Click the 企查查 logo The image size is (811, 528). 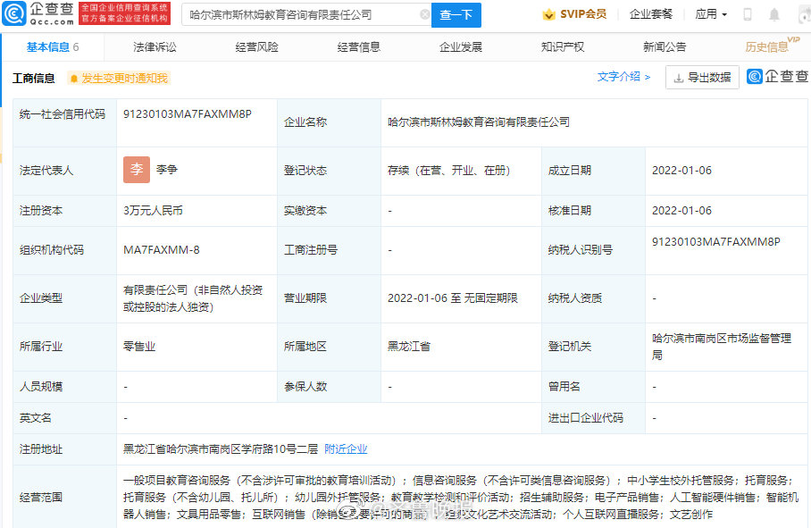tap(40, 13)
